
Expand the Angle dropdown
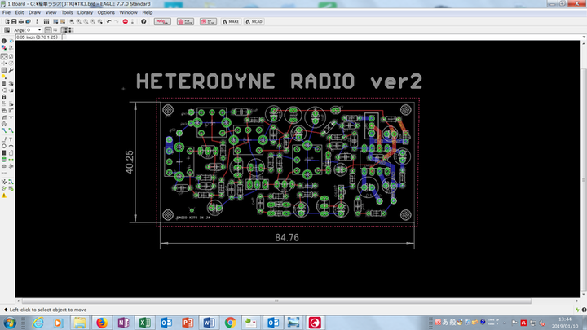pyautogui.click(x=39, y=30)
